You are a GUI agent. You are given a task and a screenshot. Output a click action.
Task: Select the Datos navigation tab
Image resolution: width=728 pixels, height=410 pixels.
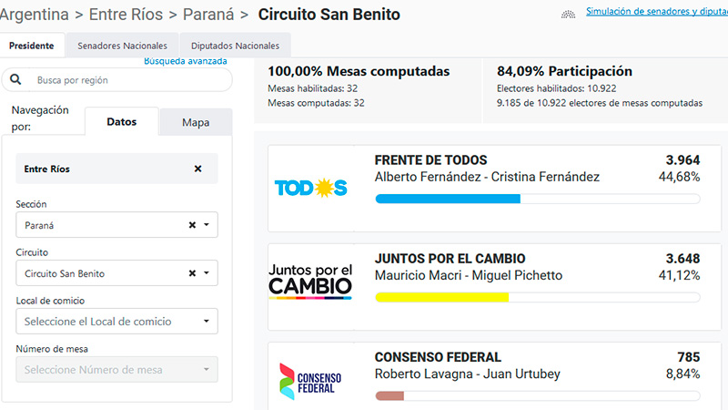point(122,122)
